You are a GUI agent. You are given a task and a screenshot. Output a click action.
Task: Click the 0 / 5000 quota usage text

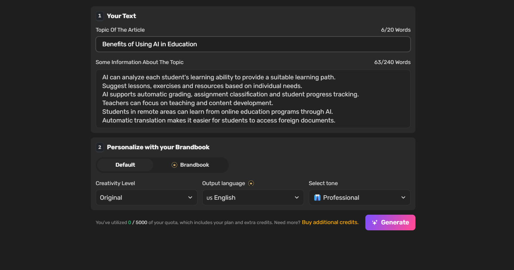pyautogui.click(x=138, y=222)
